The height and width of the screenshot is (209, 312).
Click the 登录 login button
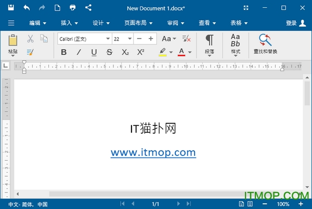(291, 23)
